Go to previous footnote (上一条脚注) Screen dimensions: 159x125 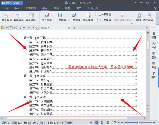click(x=60, y=17)
